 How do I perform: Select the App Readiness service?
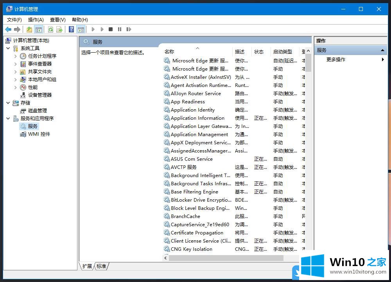(x=188, y=102)
